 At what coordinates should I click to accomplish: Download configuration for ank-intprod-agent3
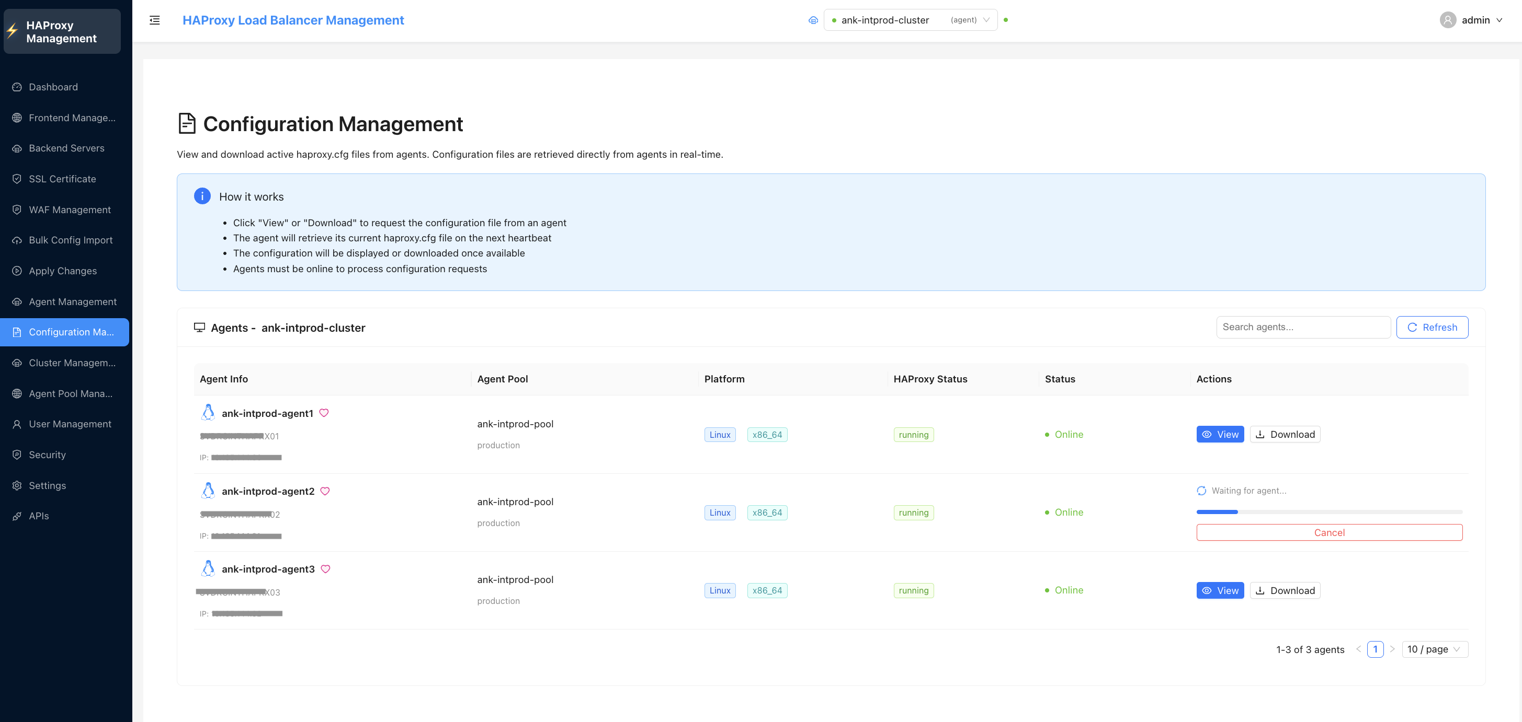tap(1285, 590)
